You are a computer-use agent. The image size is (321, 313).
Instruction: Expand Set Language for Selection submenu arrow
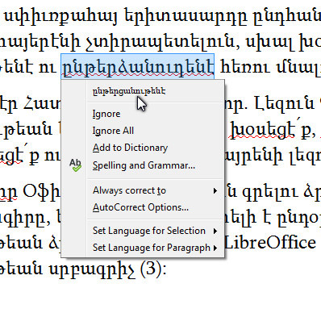pos(215,232)
